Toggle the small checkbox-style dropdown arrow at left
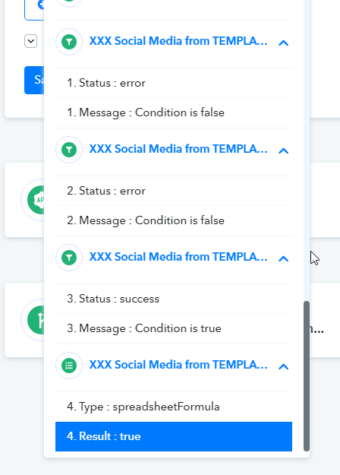 pyautogui.click(x=31, y=41)
